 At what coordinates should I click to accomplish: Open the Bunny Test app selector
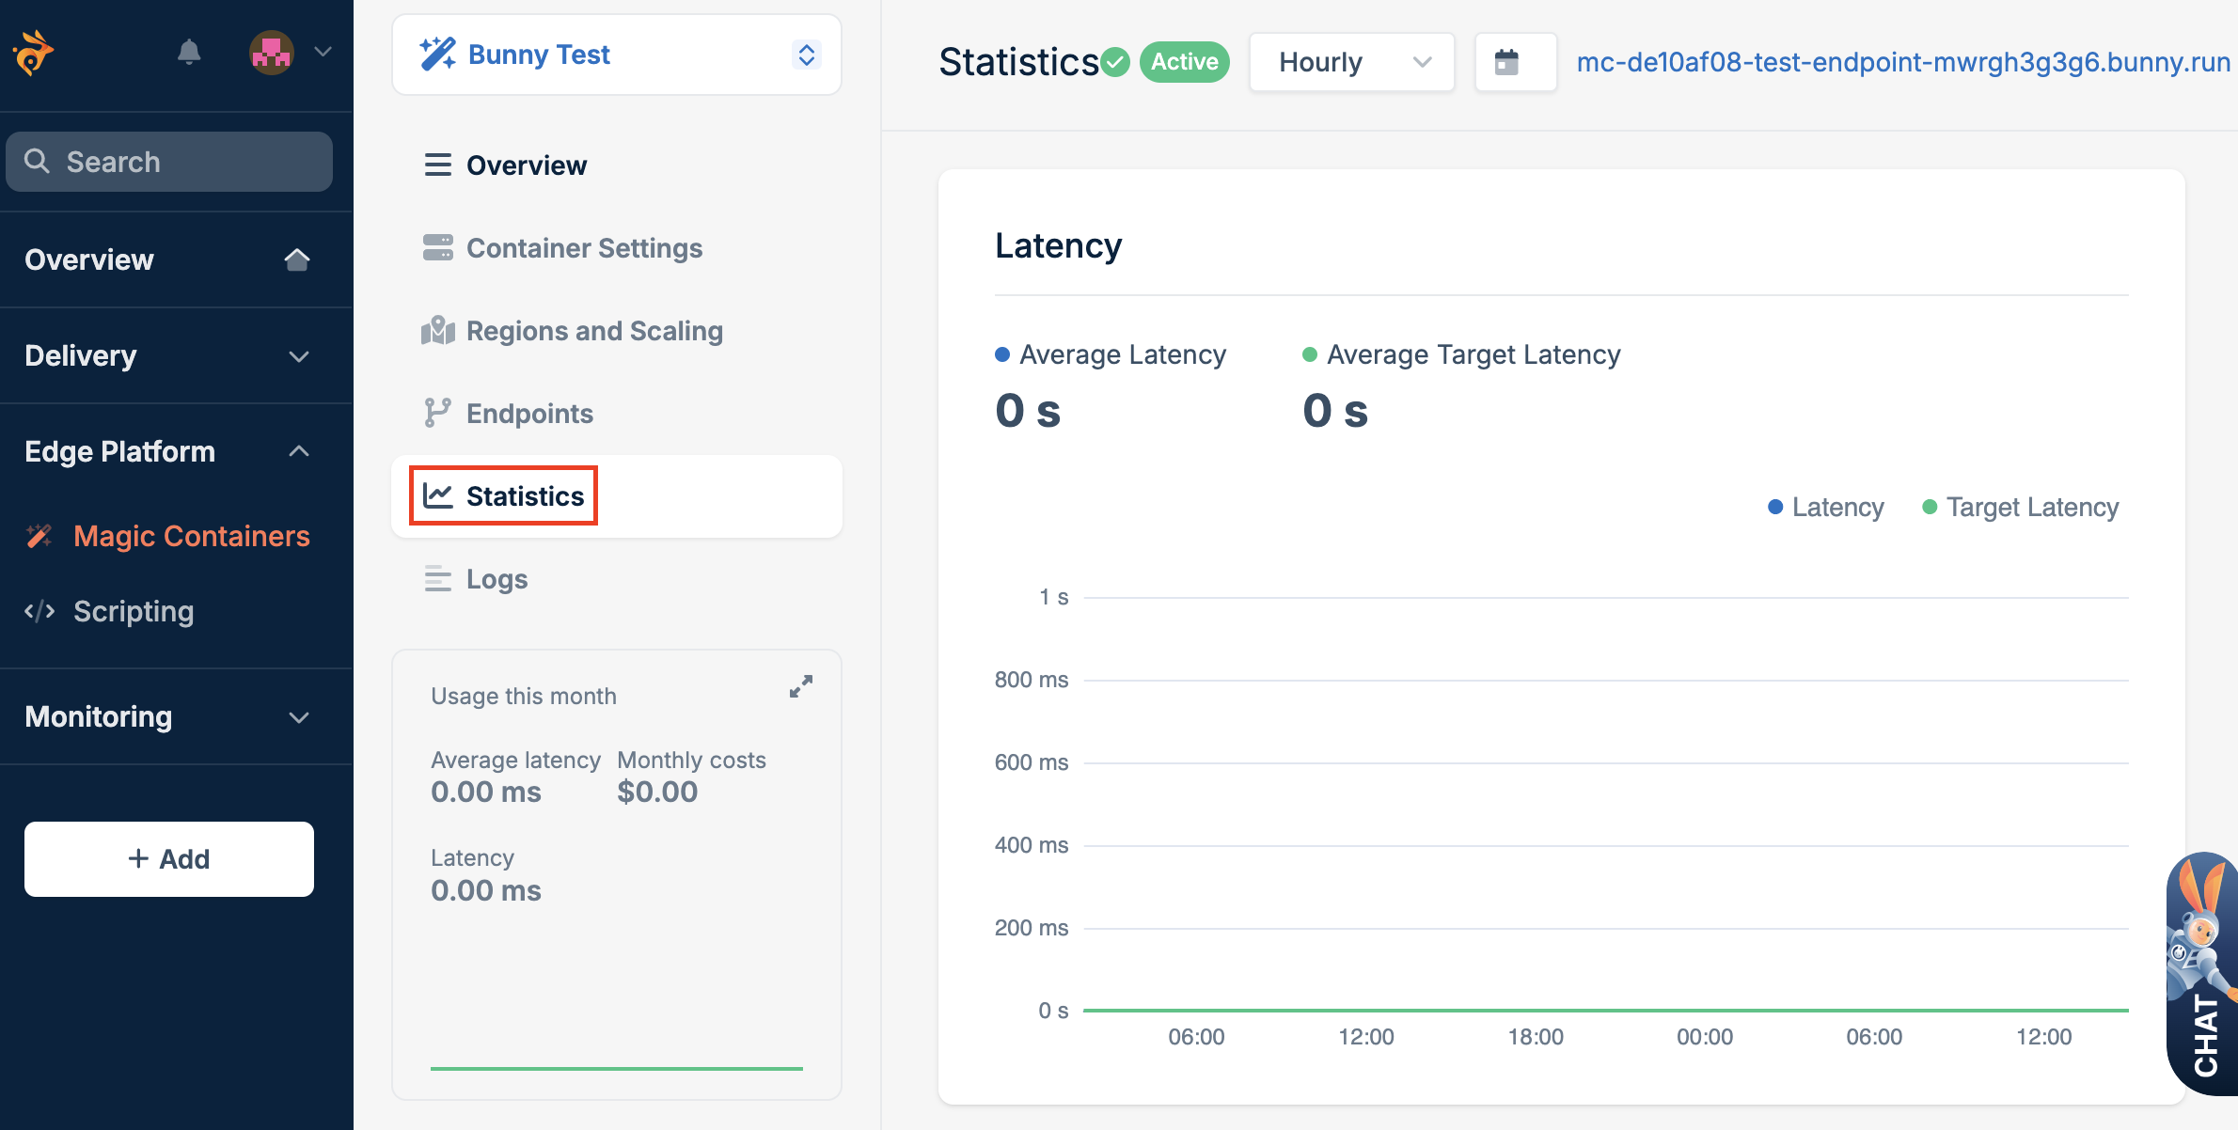[x=616, y=55]
